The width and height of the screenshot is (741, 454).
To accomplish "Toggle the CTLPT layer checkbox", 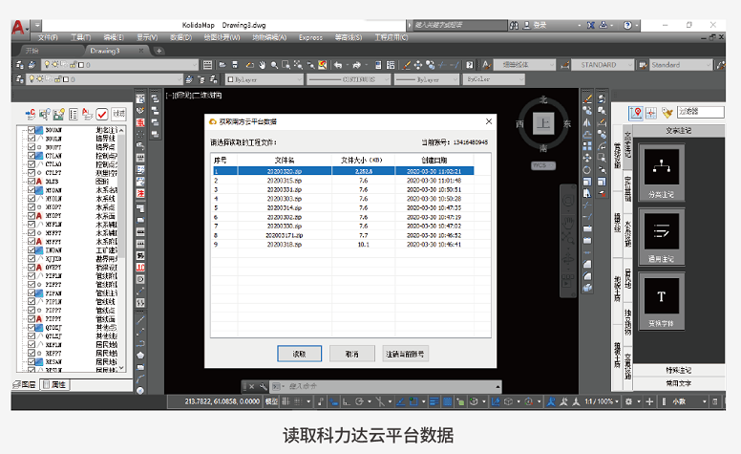I will [x=32, y=173].
